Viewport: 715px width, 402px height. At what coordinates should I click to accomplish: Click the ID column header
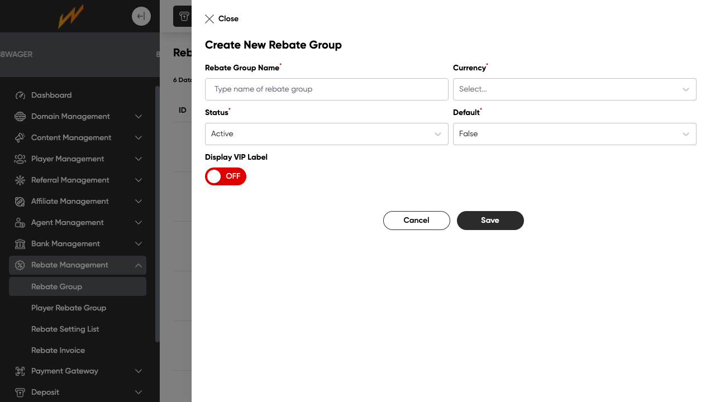click(183, 111)
